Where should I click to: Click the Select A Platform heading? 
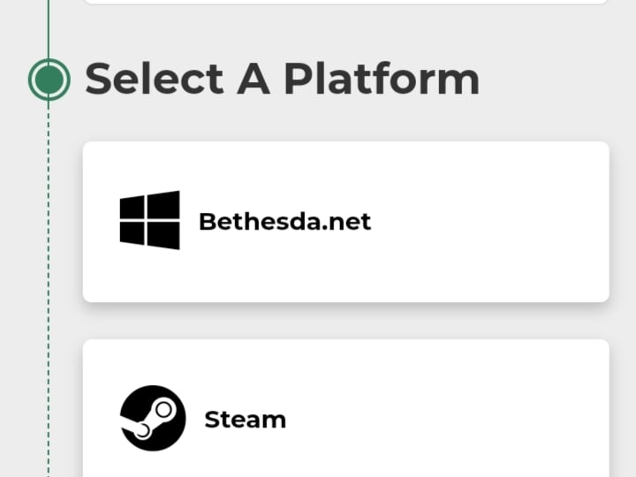point(283,79)
